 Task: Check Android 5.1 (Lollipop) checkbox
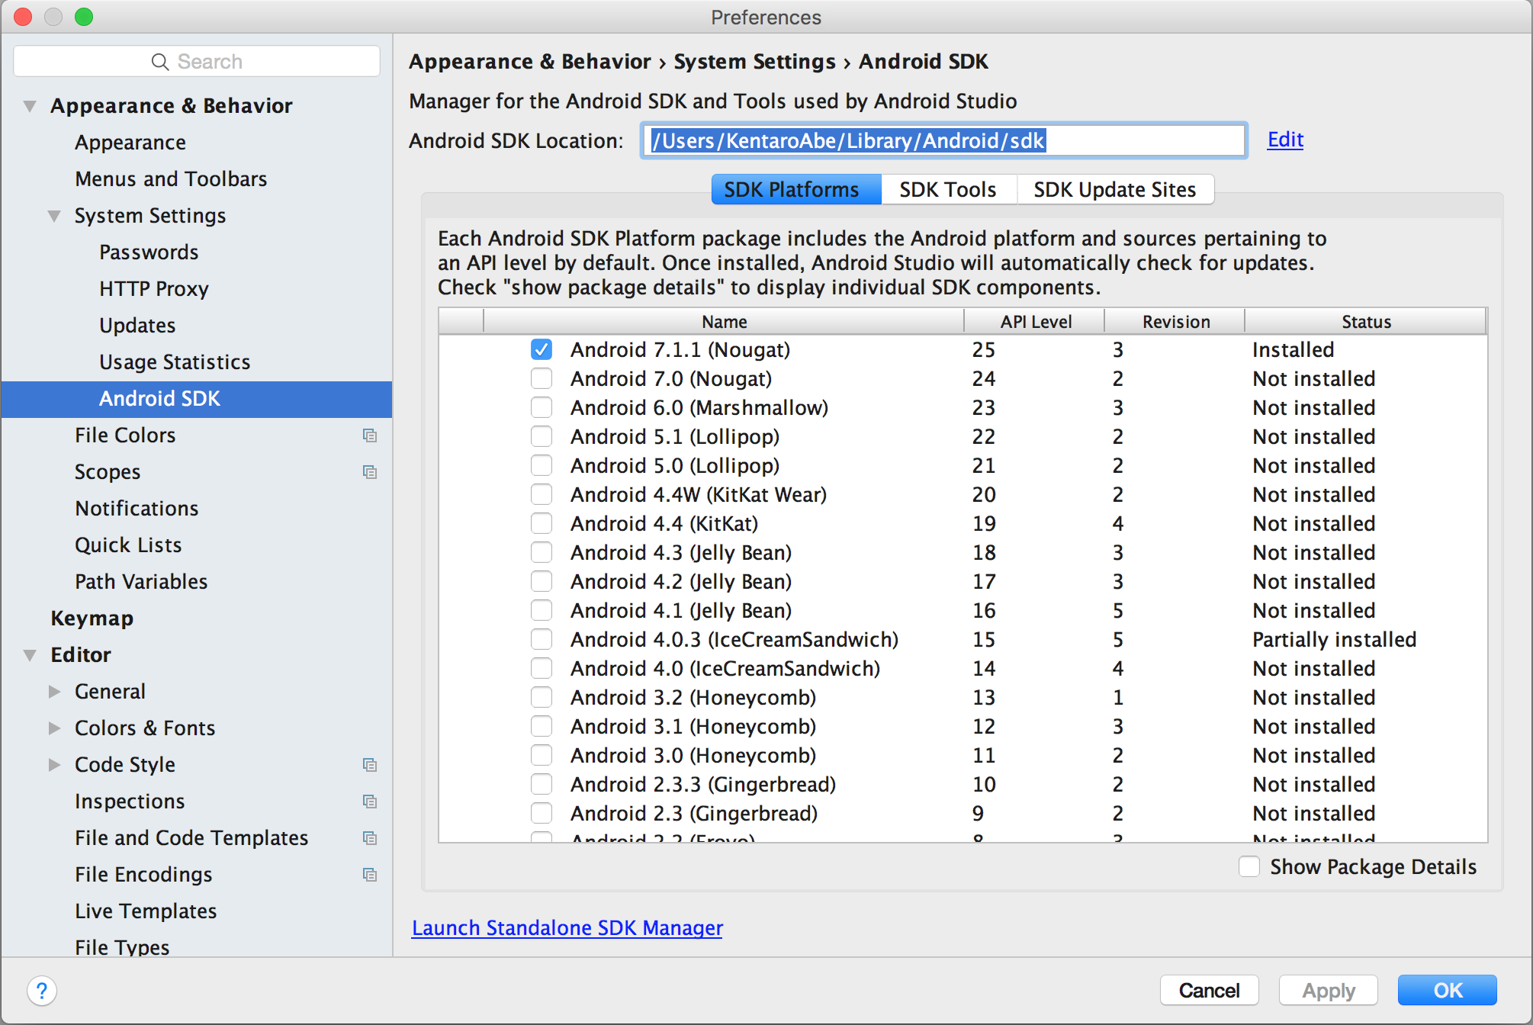pyautogui.click(x=542, y=436)
